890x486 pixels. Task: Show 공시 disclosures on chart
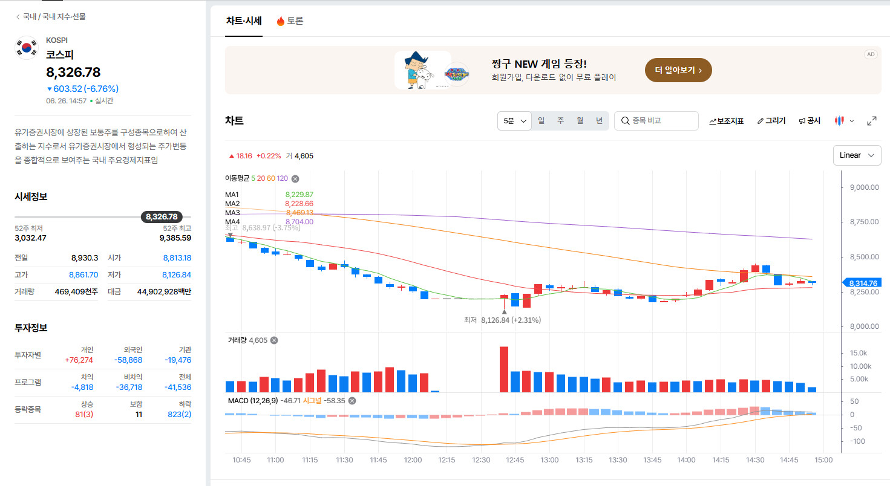coord(810,121)
